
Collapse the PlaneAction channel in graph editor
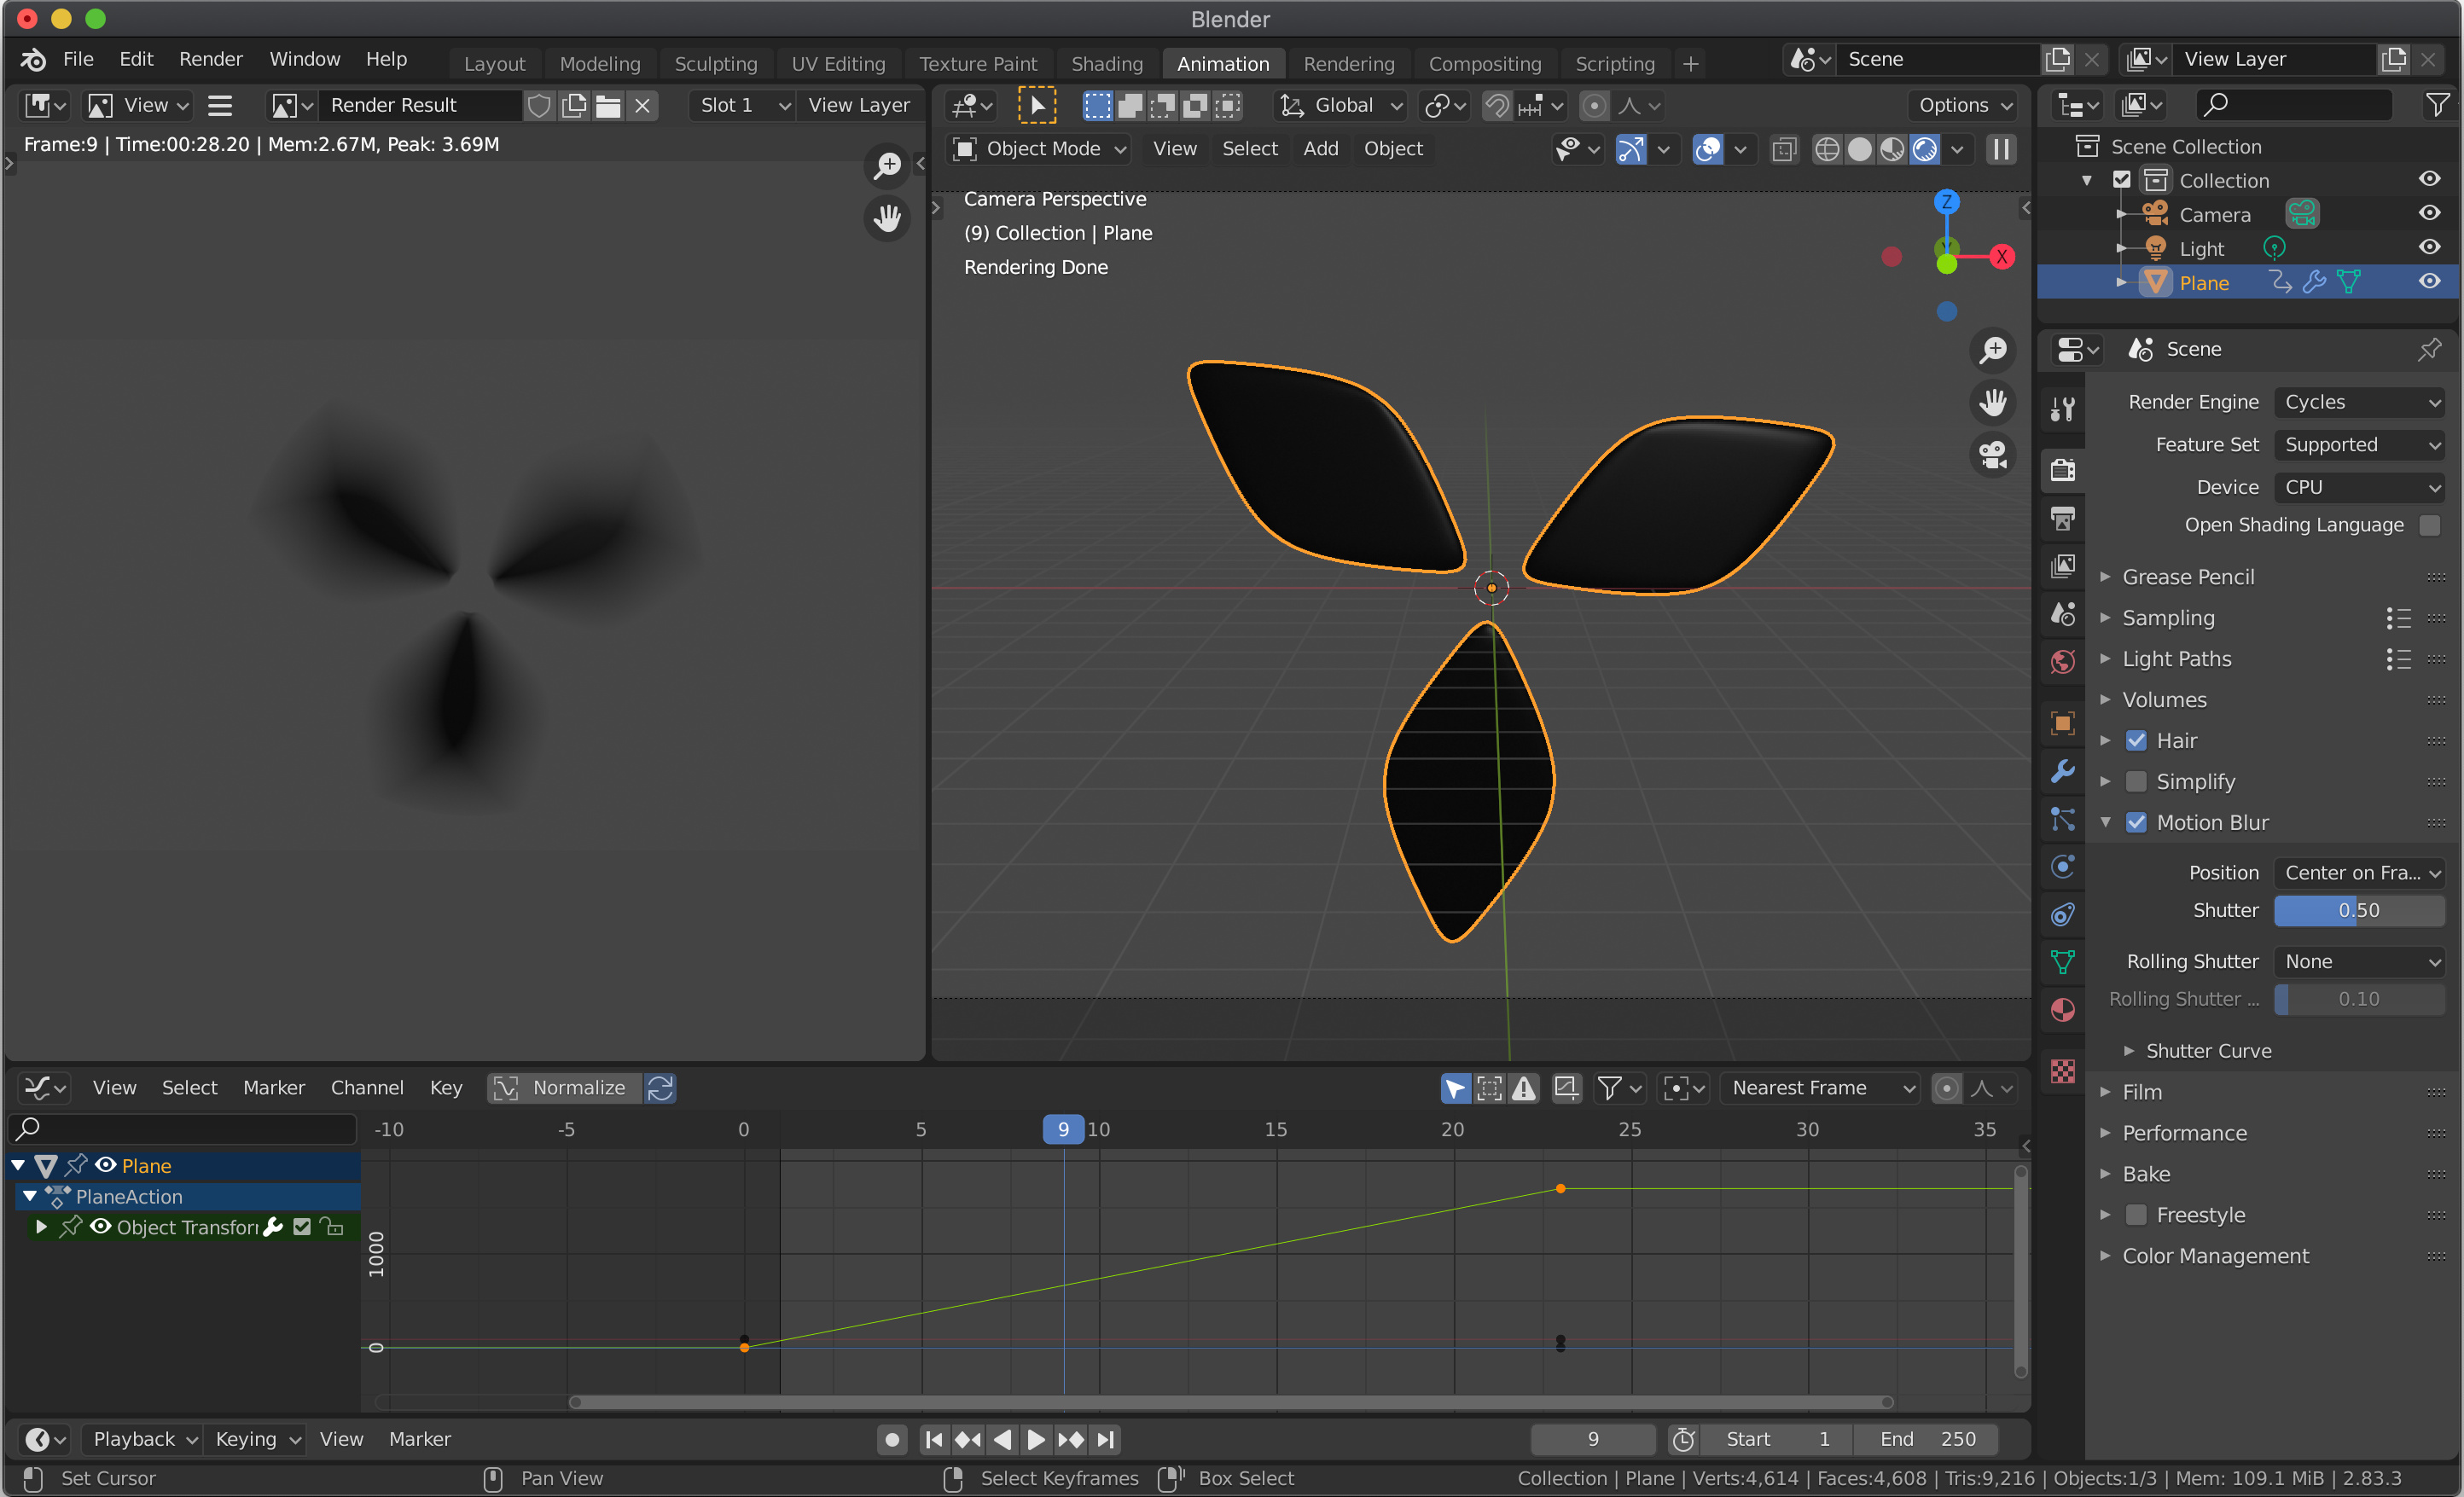[29, 1196]
